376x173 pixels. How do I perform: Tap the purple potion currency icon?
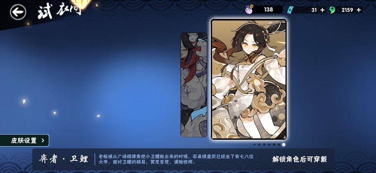point(249,9)
